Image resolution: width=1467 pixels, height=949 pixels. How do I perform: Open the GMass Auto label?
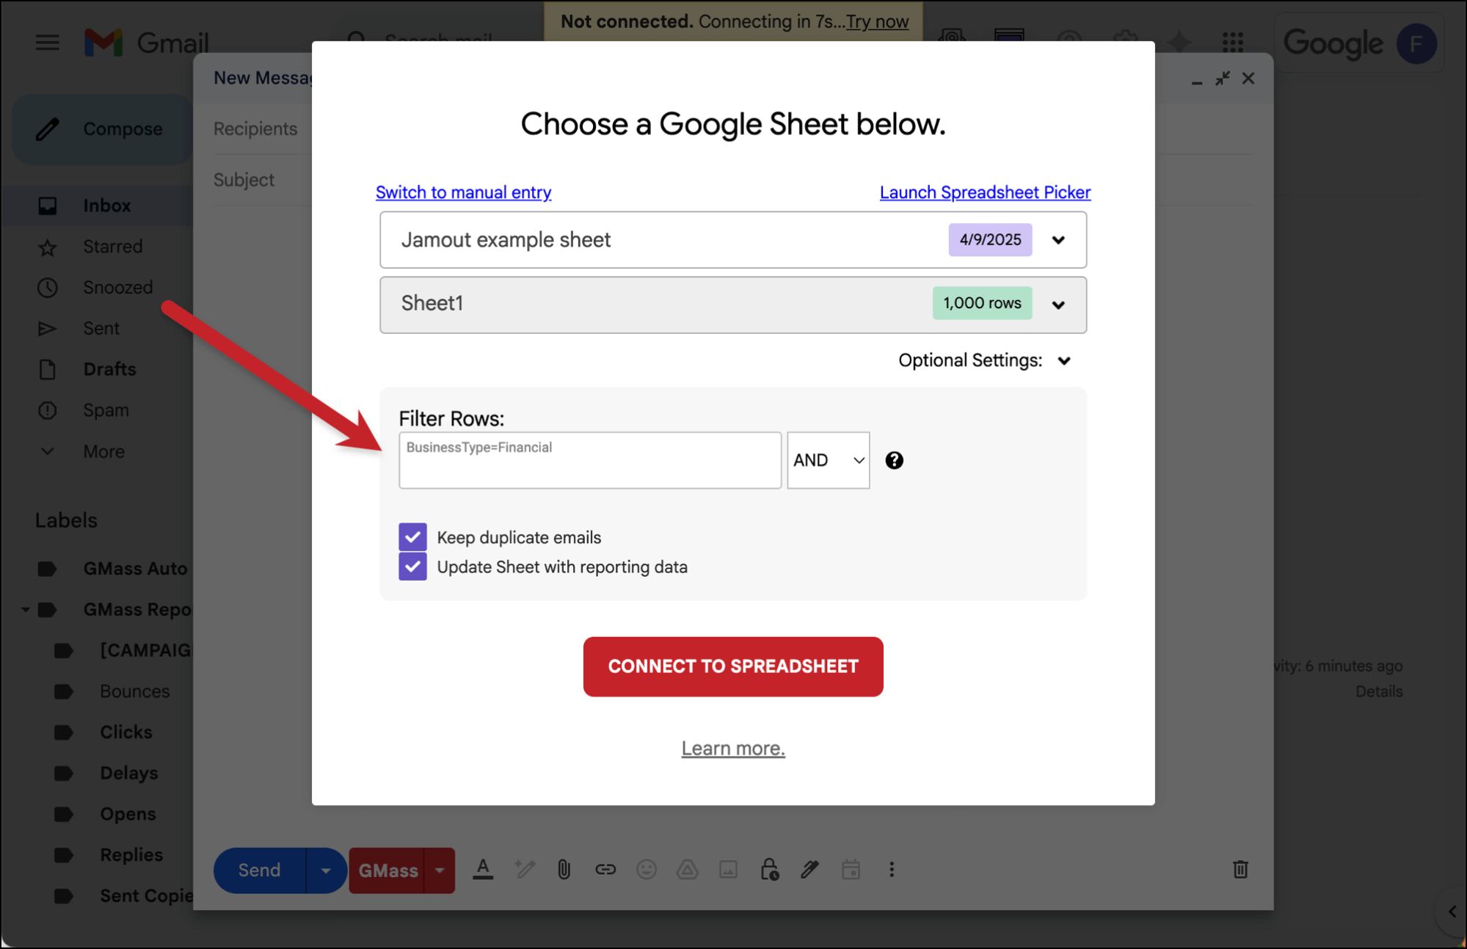[x=135, y=569]
